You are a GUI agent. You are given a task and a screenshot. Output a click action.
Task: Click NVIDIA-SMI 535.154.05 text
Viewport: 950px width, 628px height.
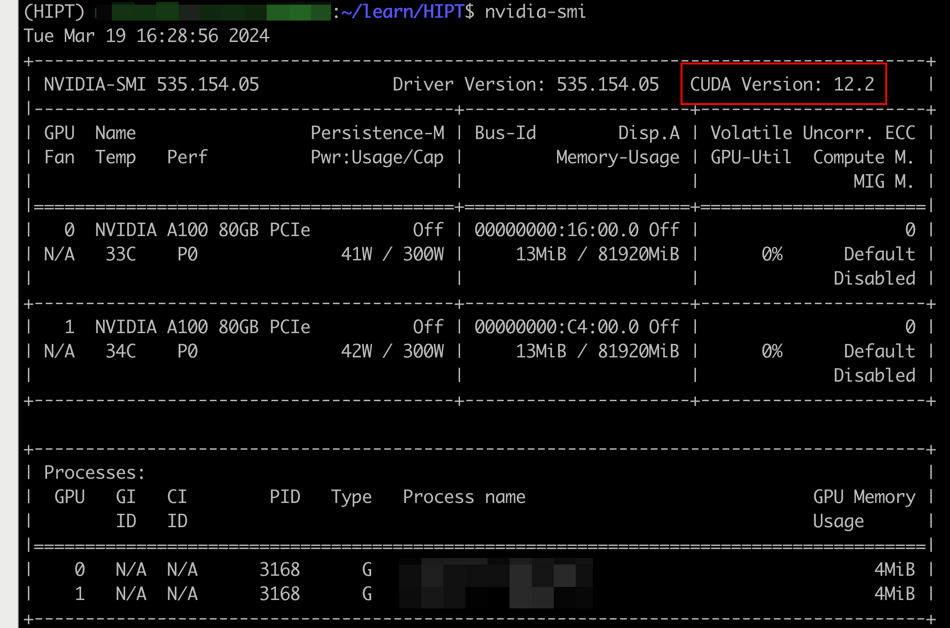151,84
